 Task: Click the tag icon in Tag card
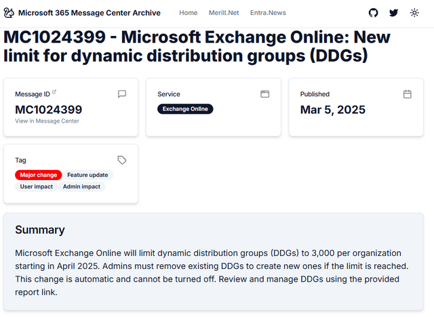point(122,160)
